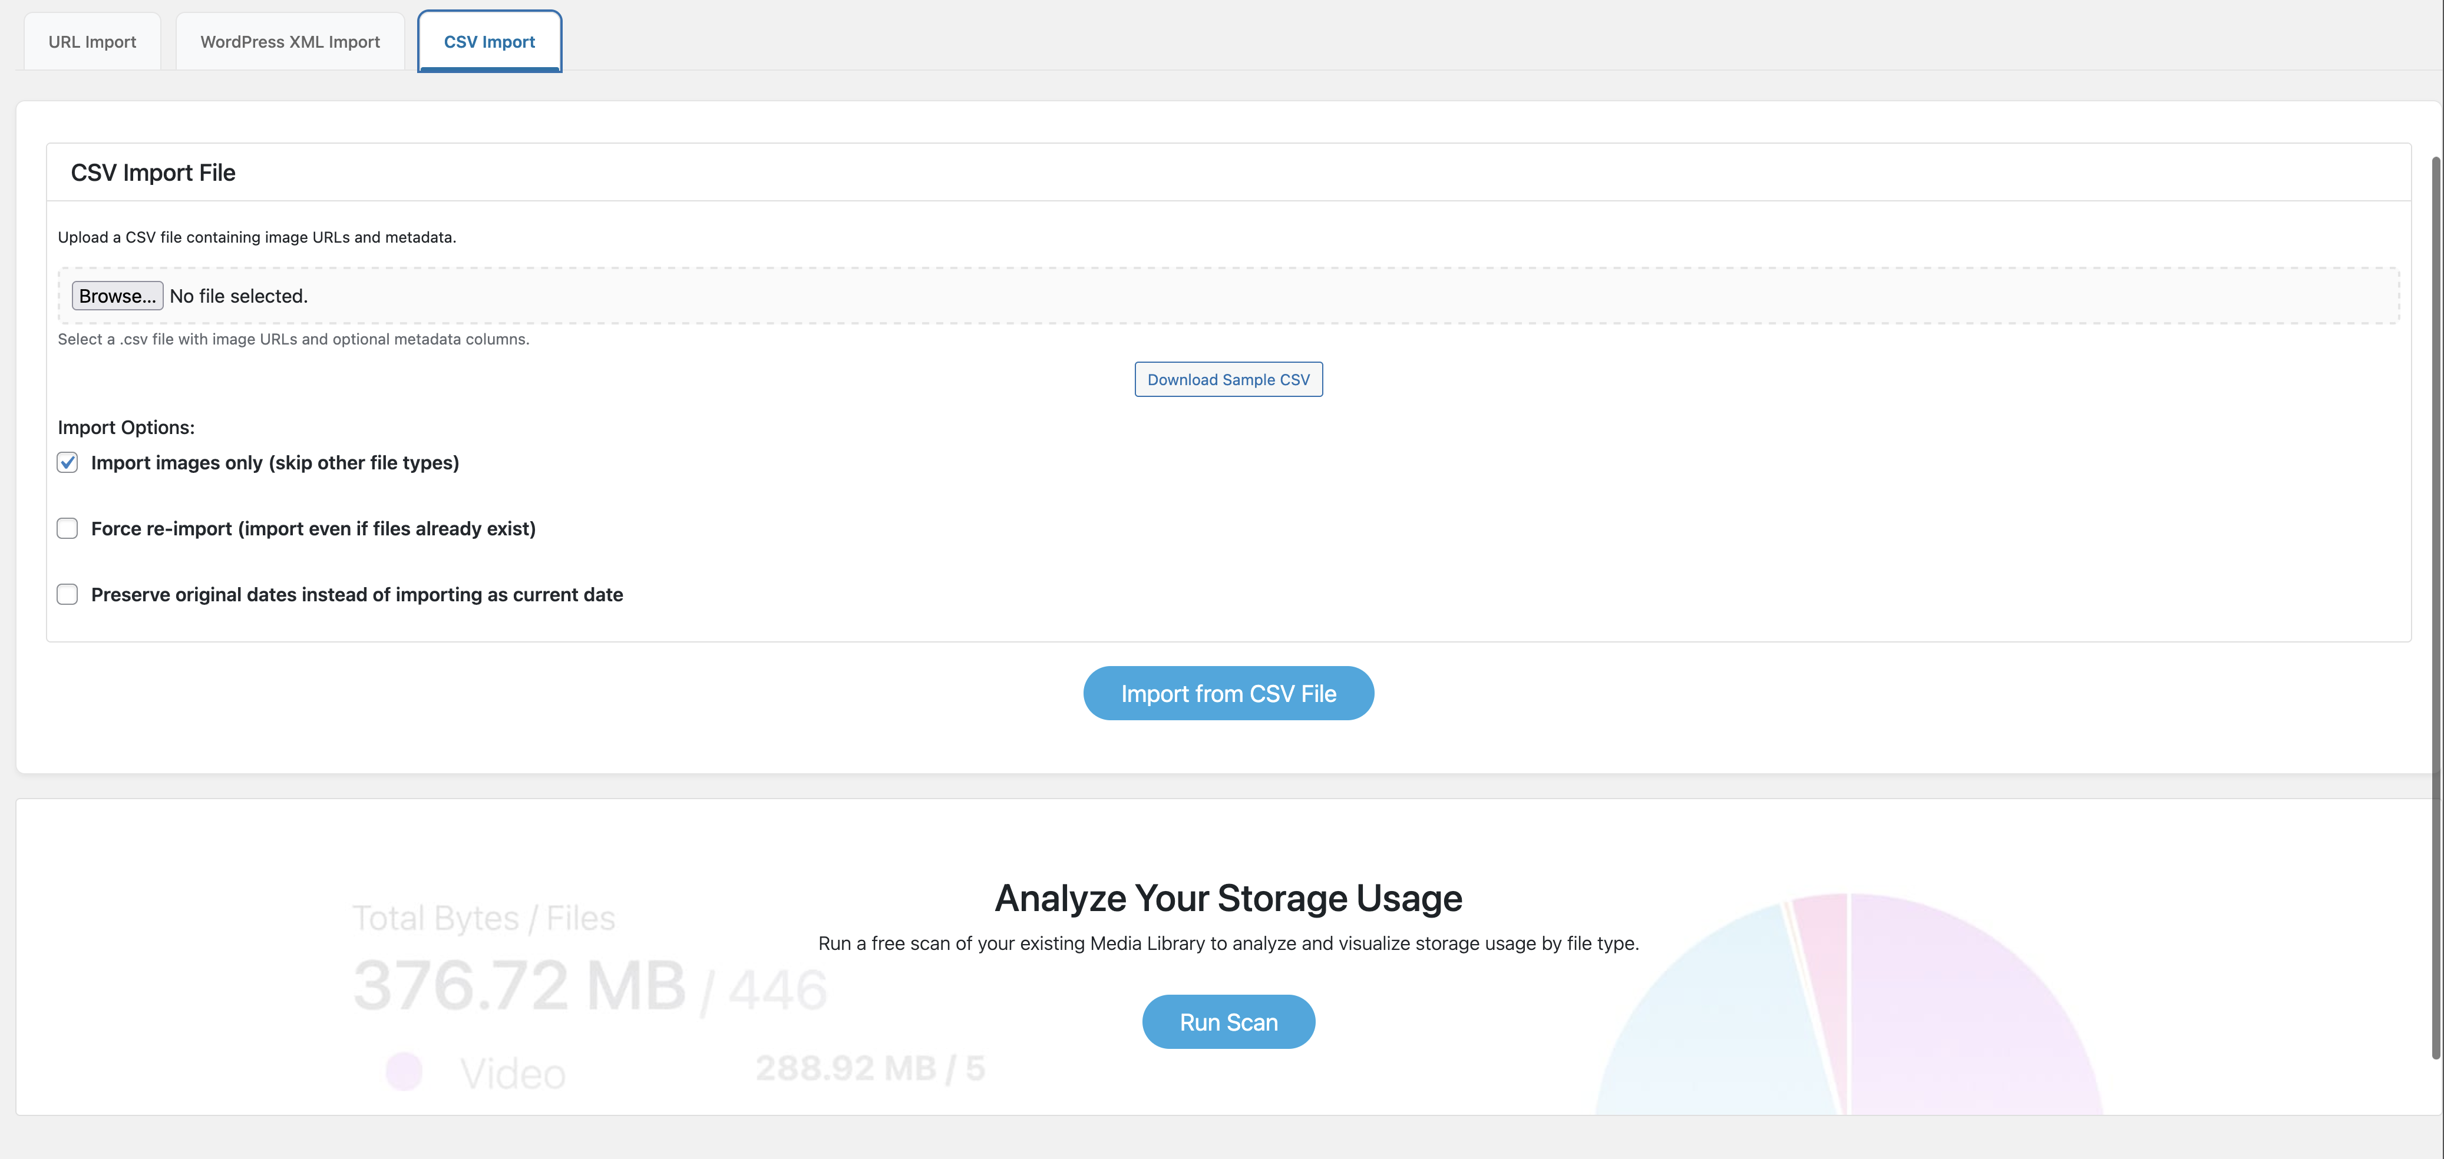This screenshot has width=2444, height=1159.
Task: Click the CSV Import File section heading
Action: click(153, 171)
